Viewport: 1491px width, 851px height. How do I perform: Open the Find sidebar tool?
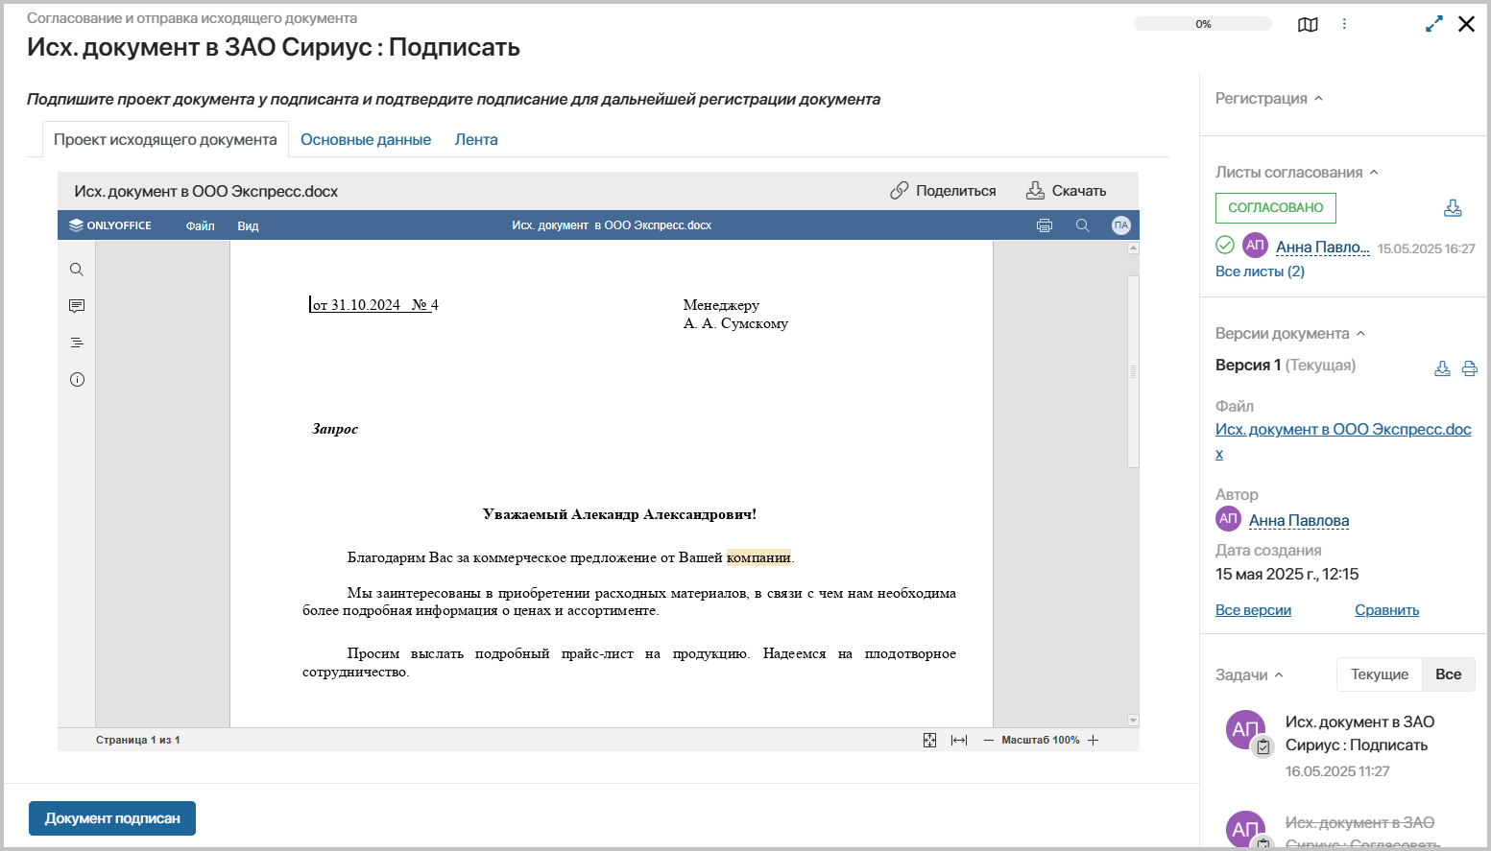tap(77, 270)
